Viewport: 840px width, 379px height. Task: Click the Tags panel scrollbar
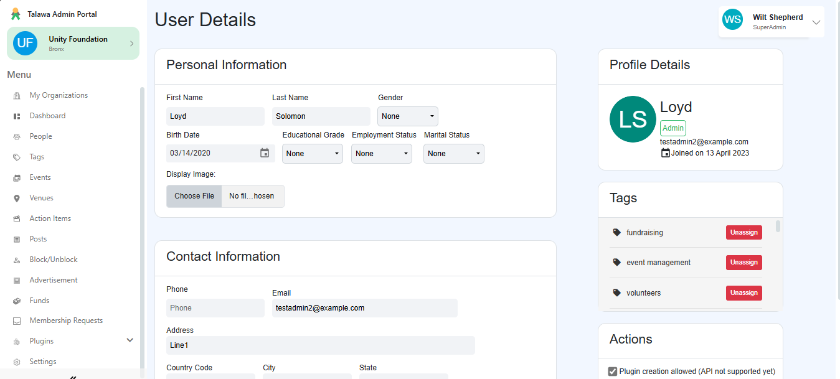click(x=778, y=227)
